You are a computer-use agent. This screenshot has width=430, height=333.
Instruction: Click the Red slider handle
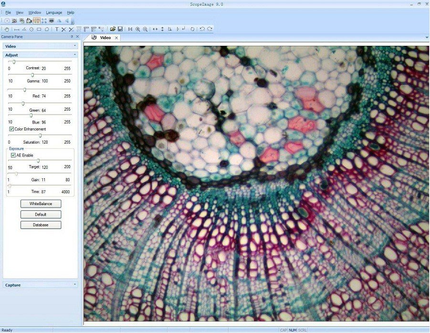pyautogui.click(x=25, y=90)
